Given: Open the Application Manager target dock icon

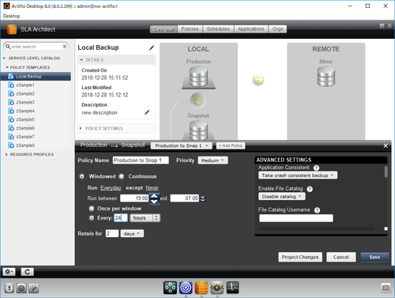Looking at the screenshot, I should 186,288.
